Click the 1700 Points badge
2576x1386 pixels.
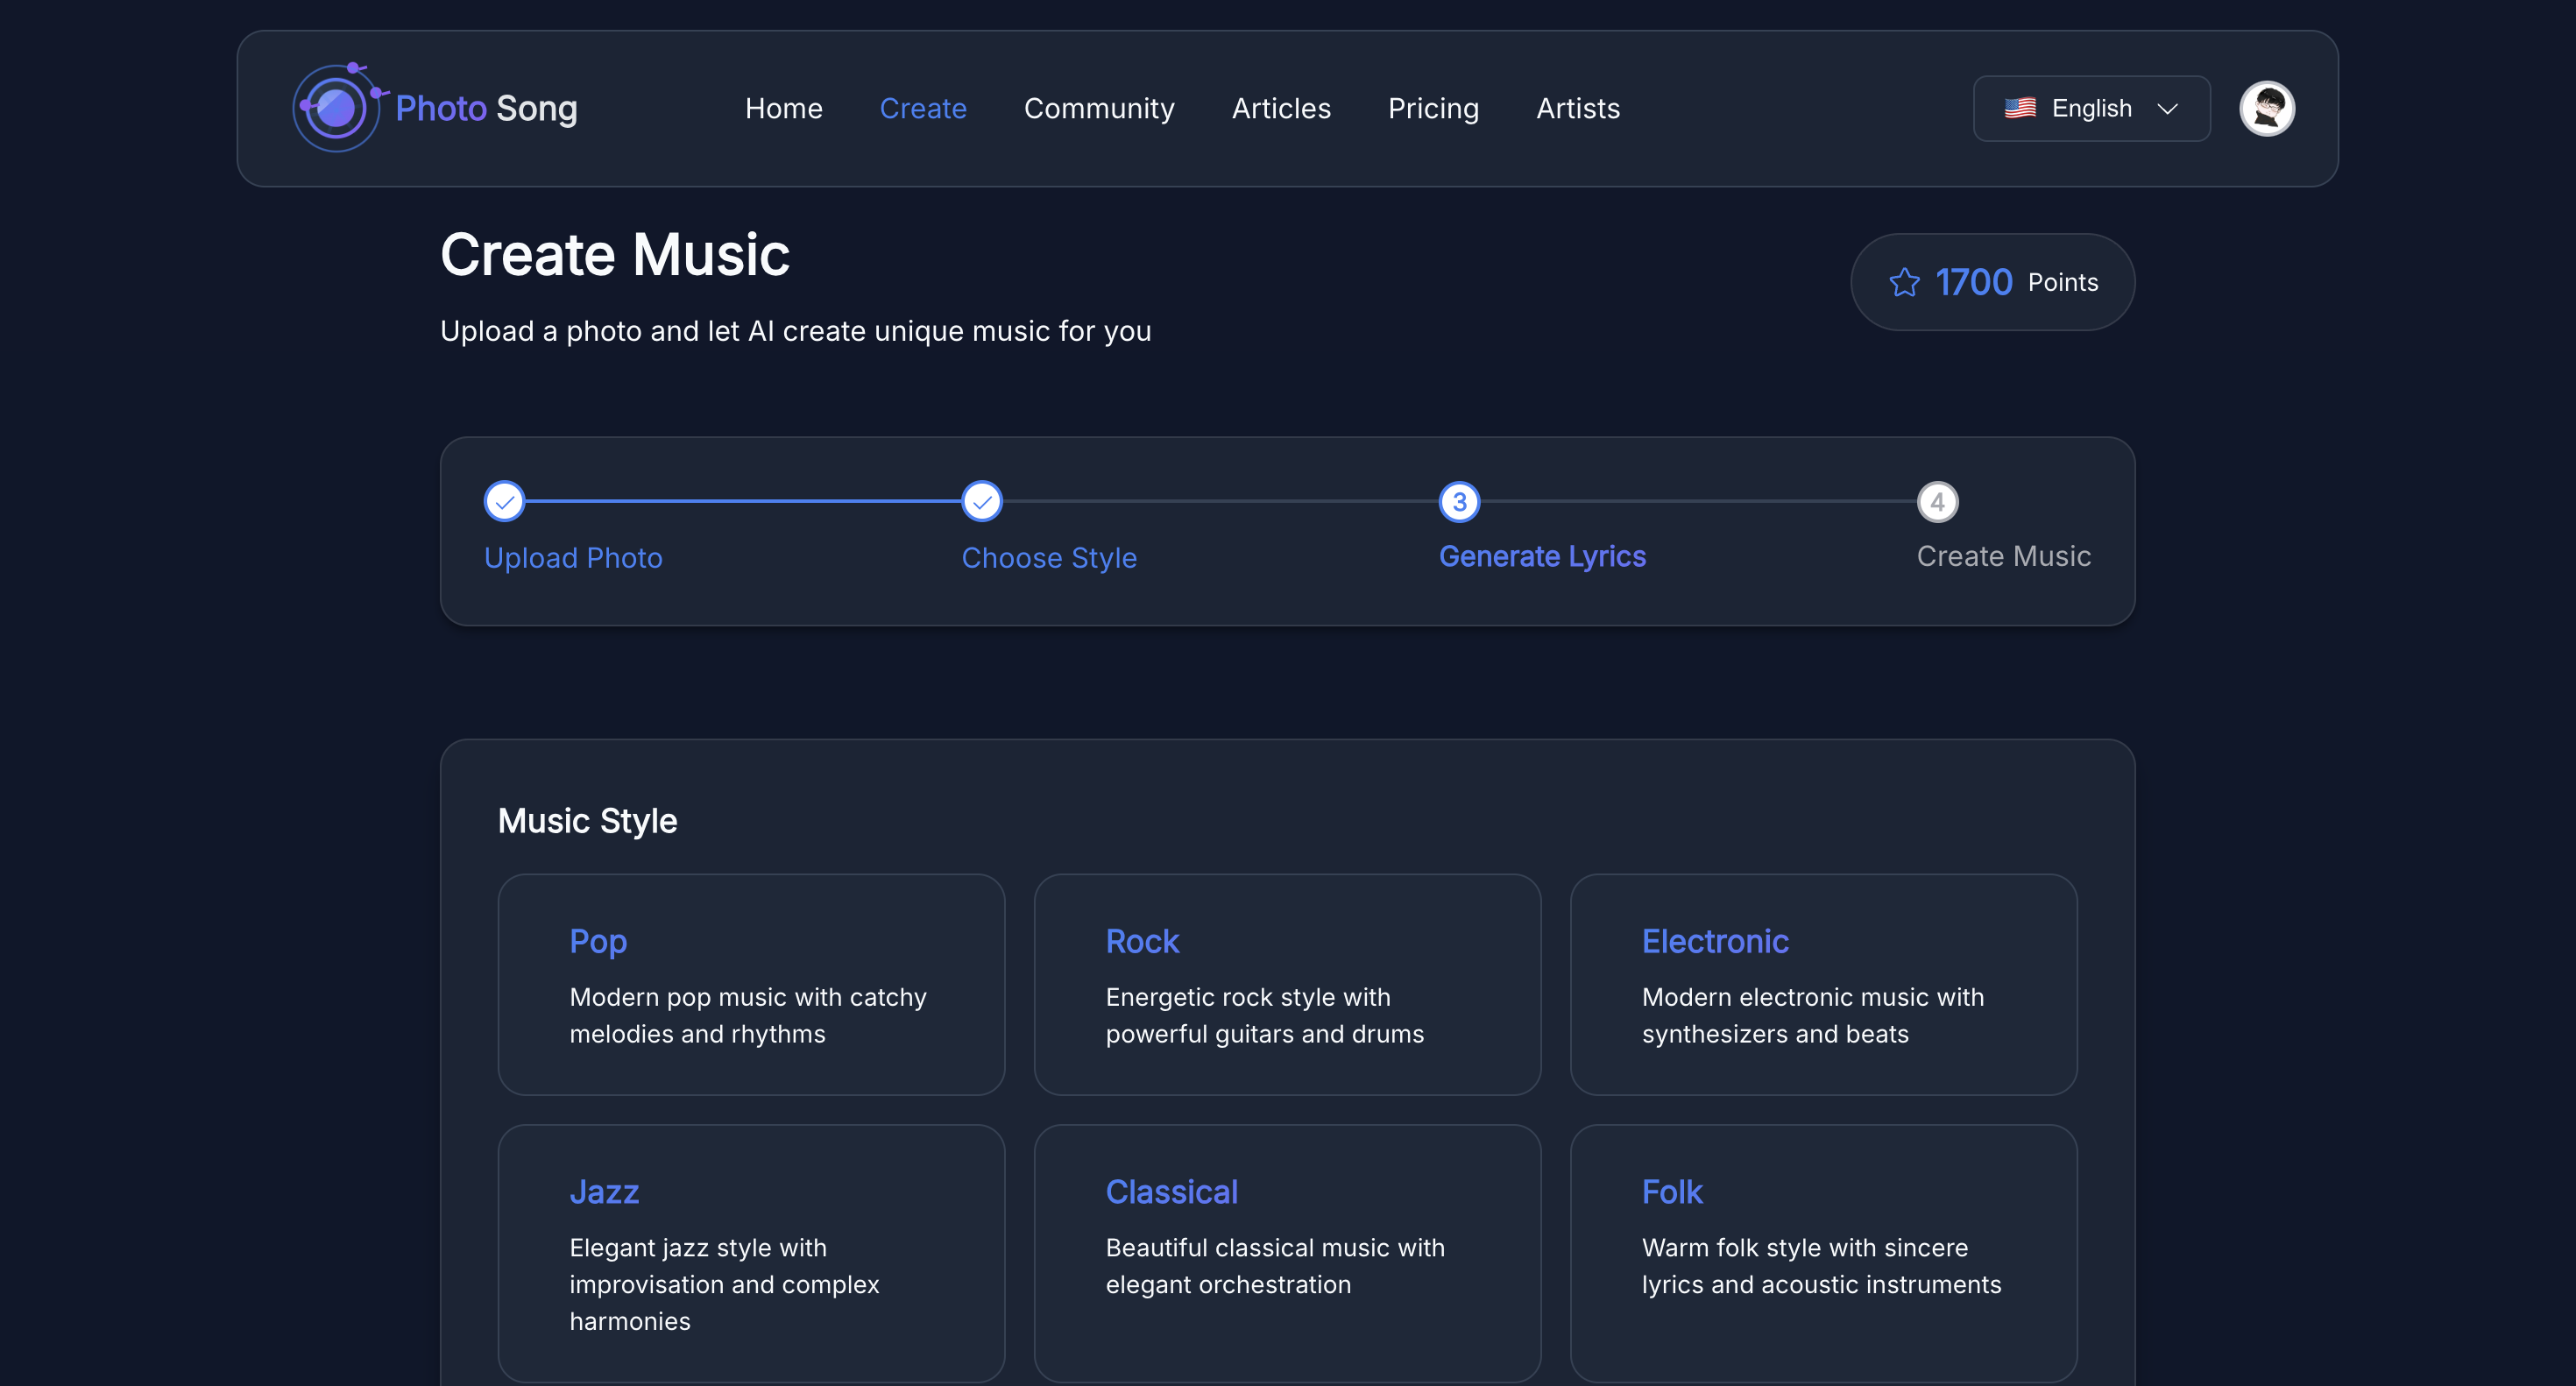[1992, 282]
